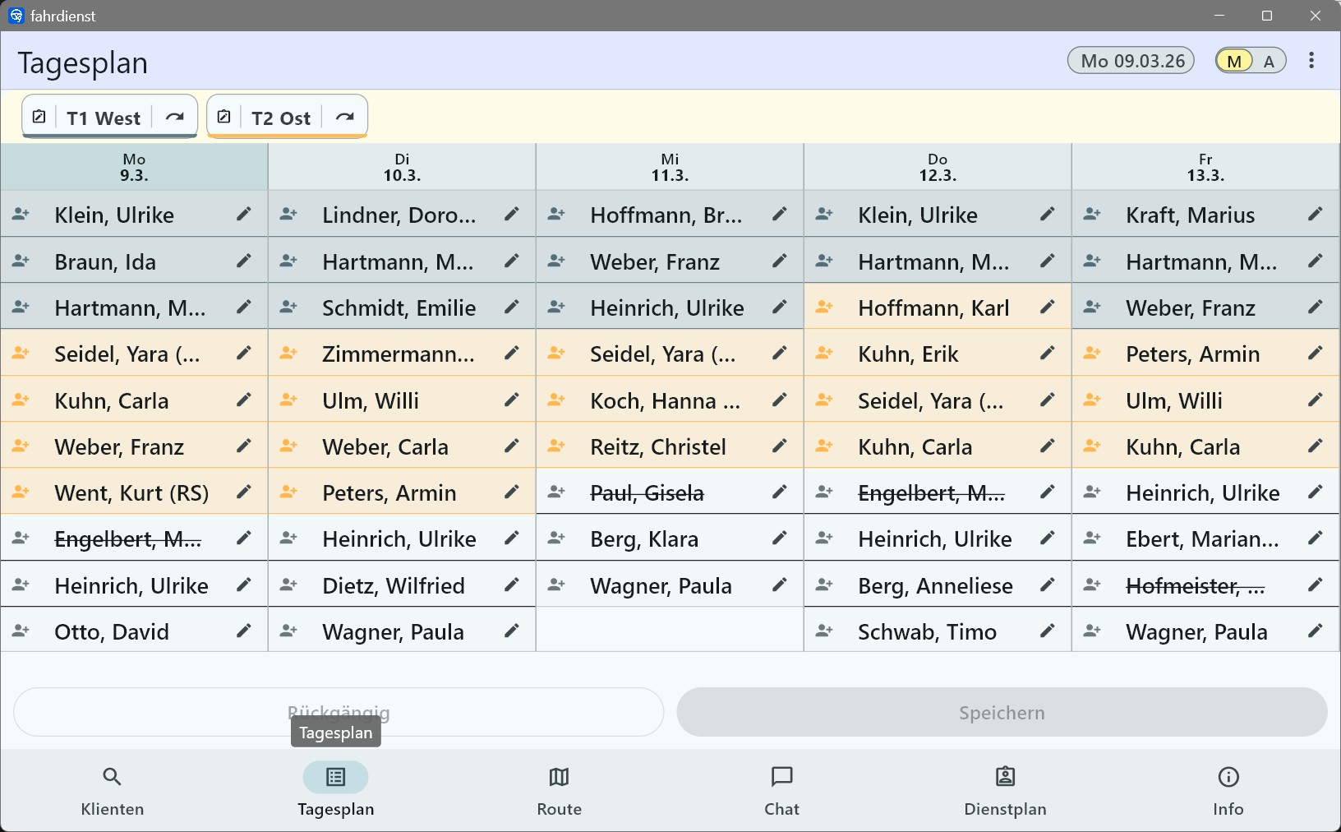
Task: Select the Di 10.3. column header
Action: (402, 167)
